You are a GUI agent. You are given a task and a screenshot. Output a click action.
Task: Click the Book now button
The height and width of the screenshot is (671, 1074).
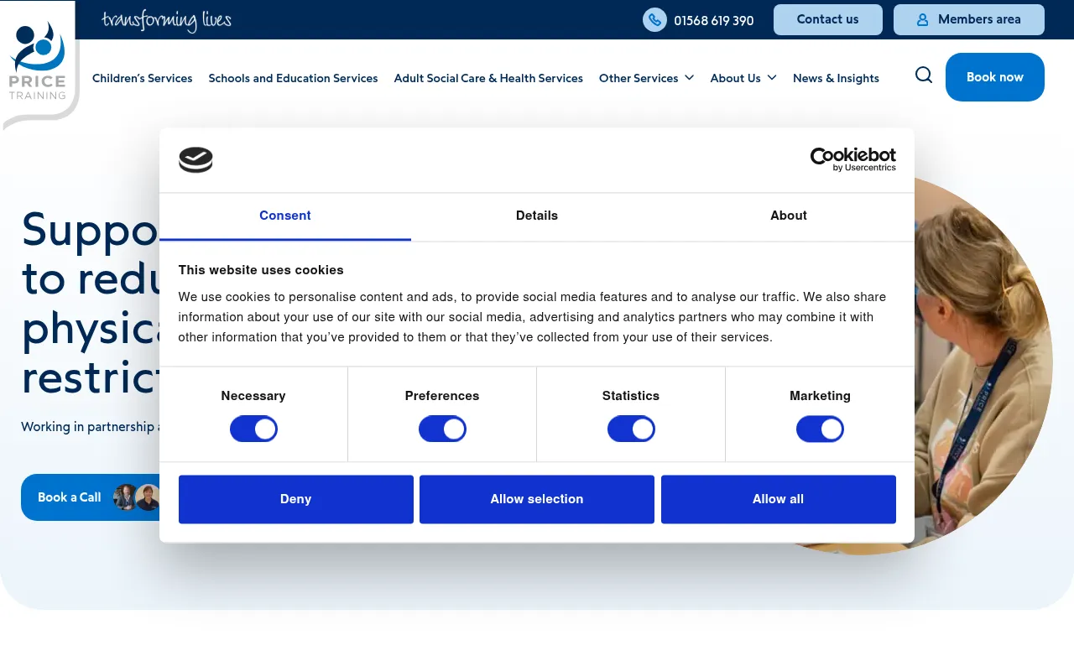[995, 77]
